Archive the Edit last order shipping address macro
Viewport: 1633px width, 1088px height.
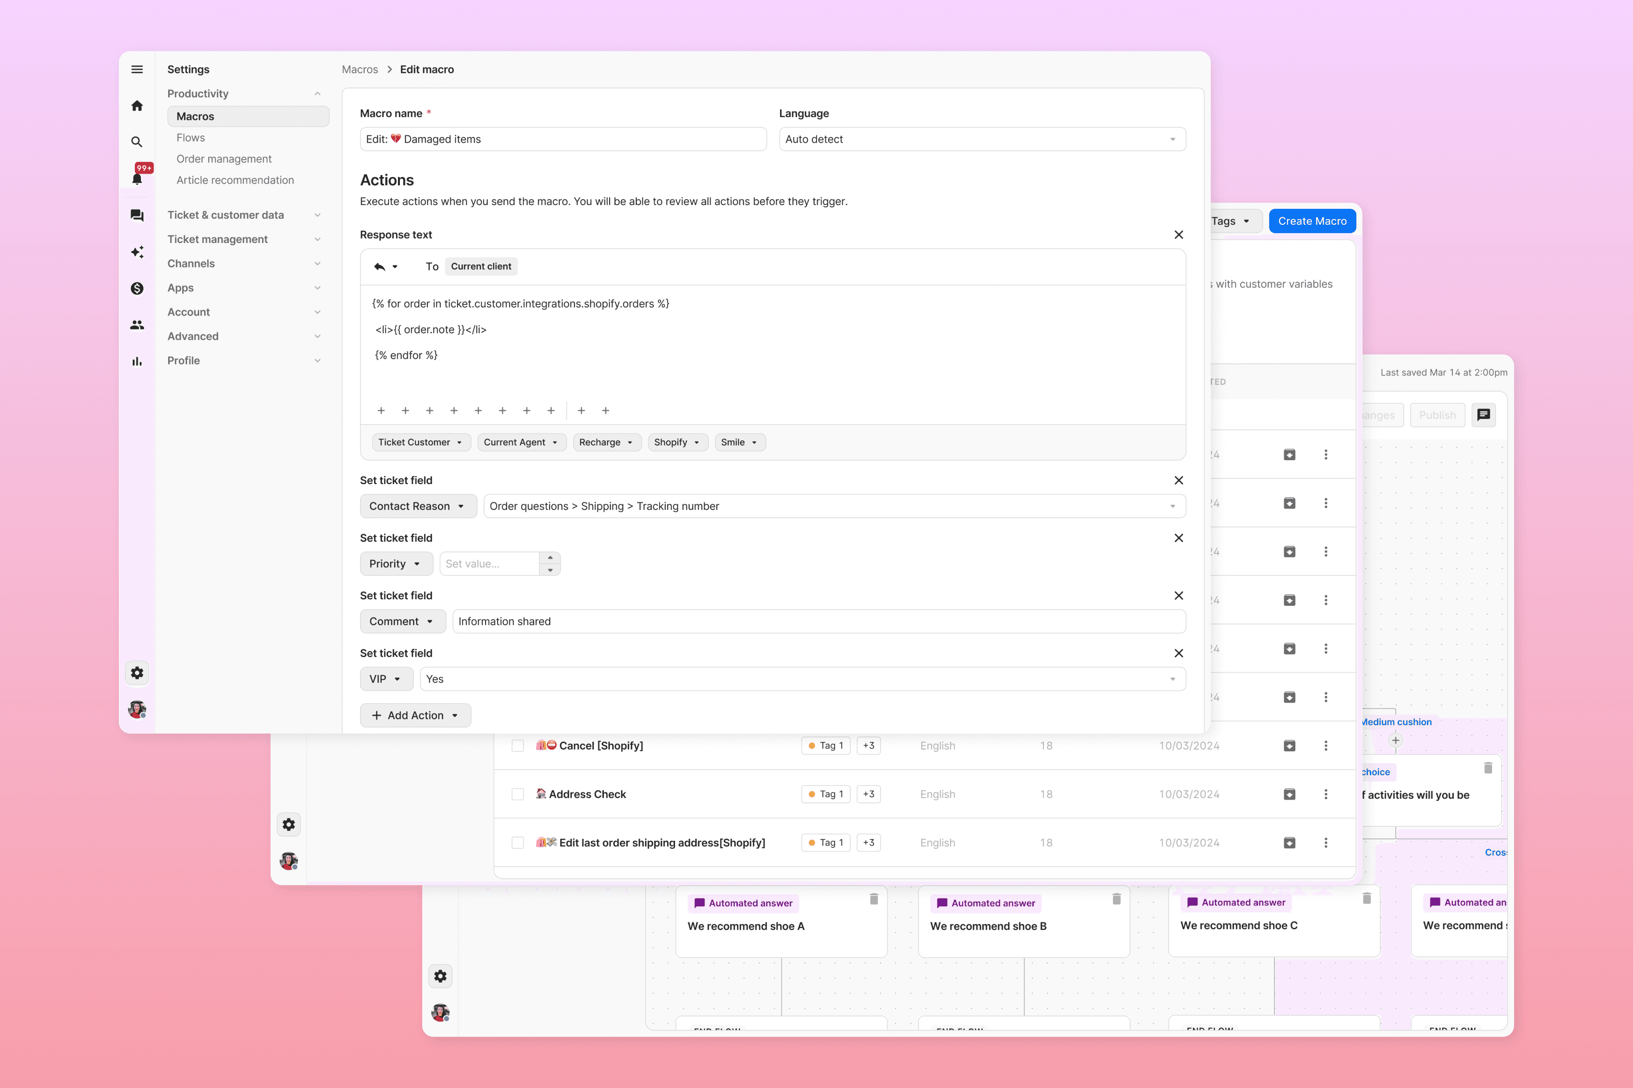(1290, 843)
